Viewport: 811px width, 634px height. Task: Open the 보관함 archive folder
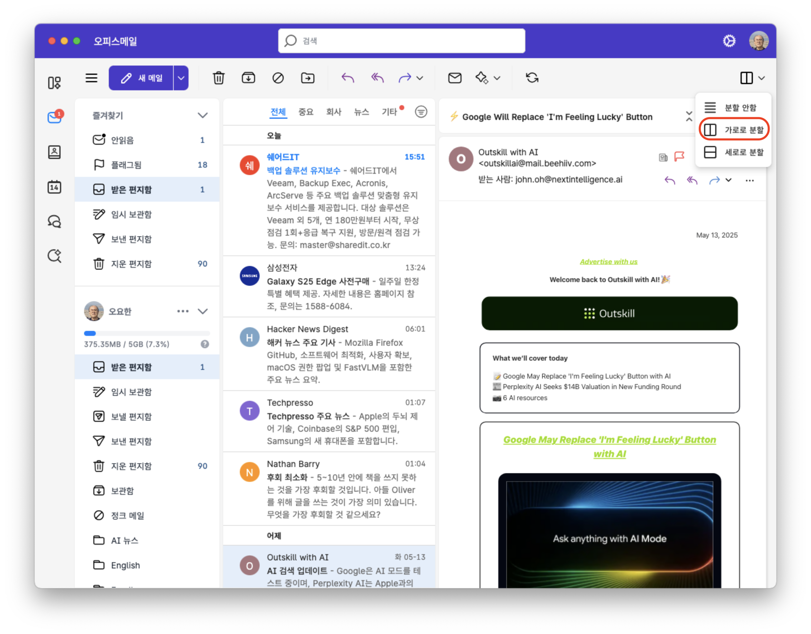point(147,491)
